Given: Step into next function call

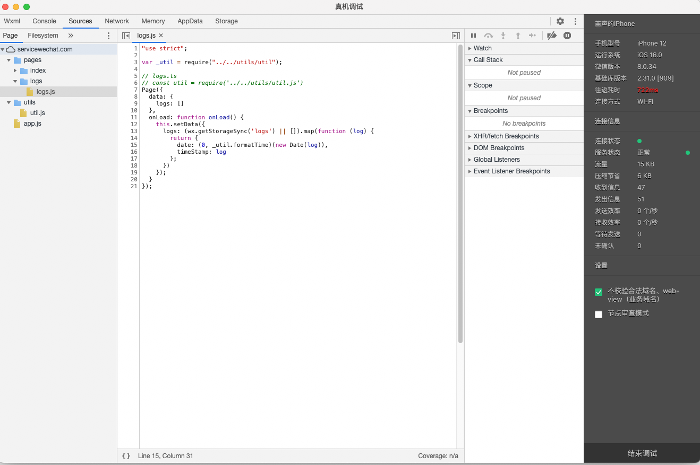Looking at the screenshot, I should click(503, 36).
